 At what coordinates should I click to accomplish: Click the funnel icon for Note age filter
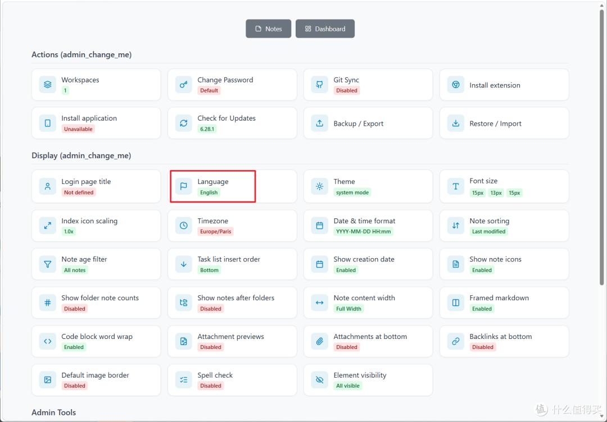pos(48,264)
